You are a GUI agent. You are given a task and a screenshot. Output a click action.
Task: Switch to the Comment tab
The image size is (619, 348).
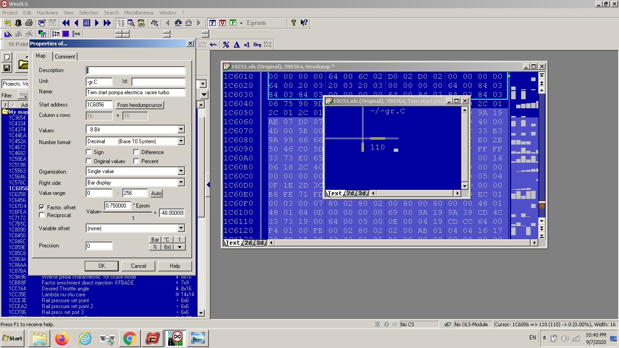(x=65, y=57)
